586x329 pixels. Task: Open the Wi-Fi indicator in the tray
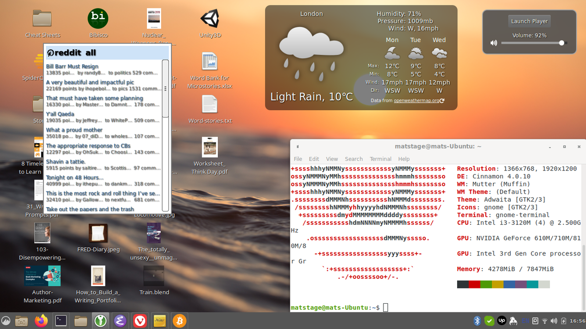[544, 321]
